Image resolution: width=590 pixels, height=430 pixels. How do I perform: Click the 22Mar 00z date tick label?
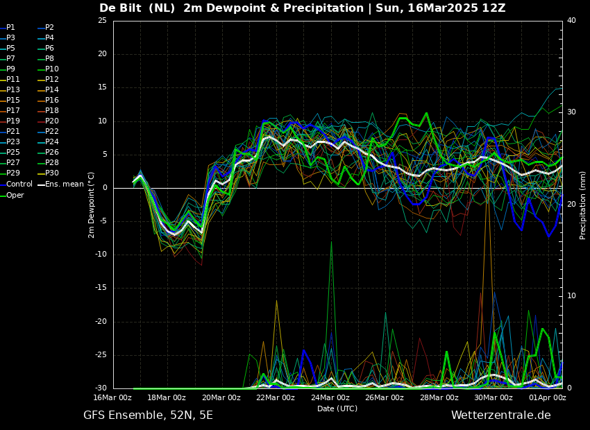276,397
